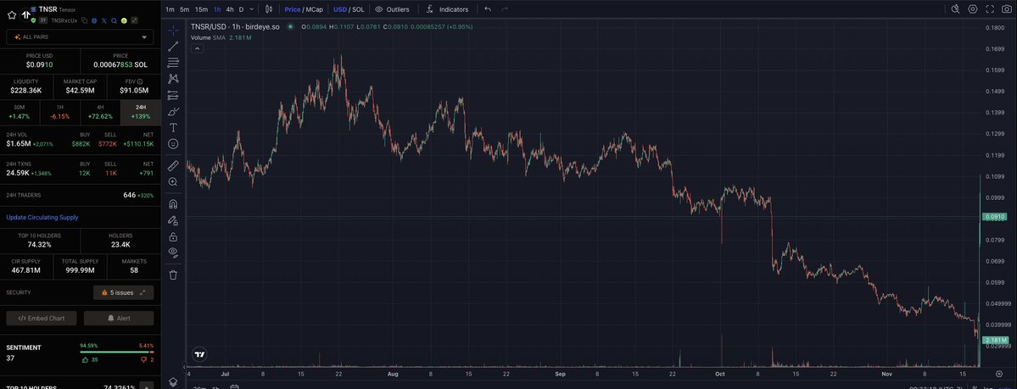
Task: Click the 0.0910 current price label
Action: pos(995,217)
